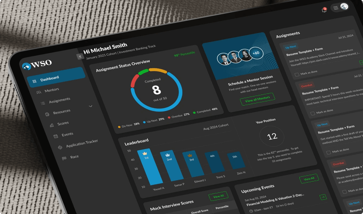This screenshot has width=363, height=214.
Task: Click the first mentor portrait in the banner
Action: pyautogui.click(x=224, y=59)
